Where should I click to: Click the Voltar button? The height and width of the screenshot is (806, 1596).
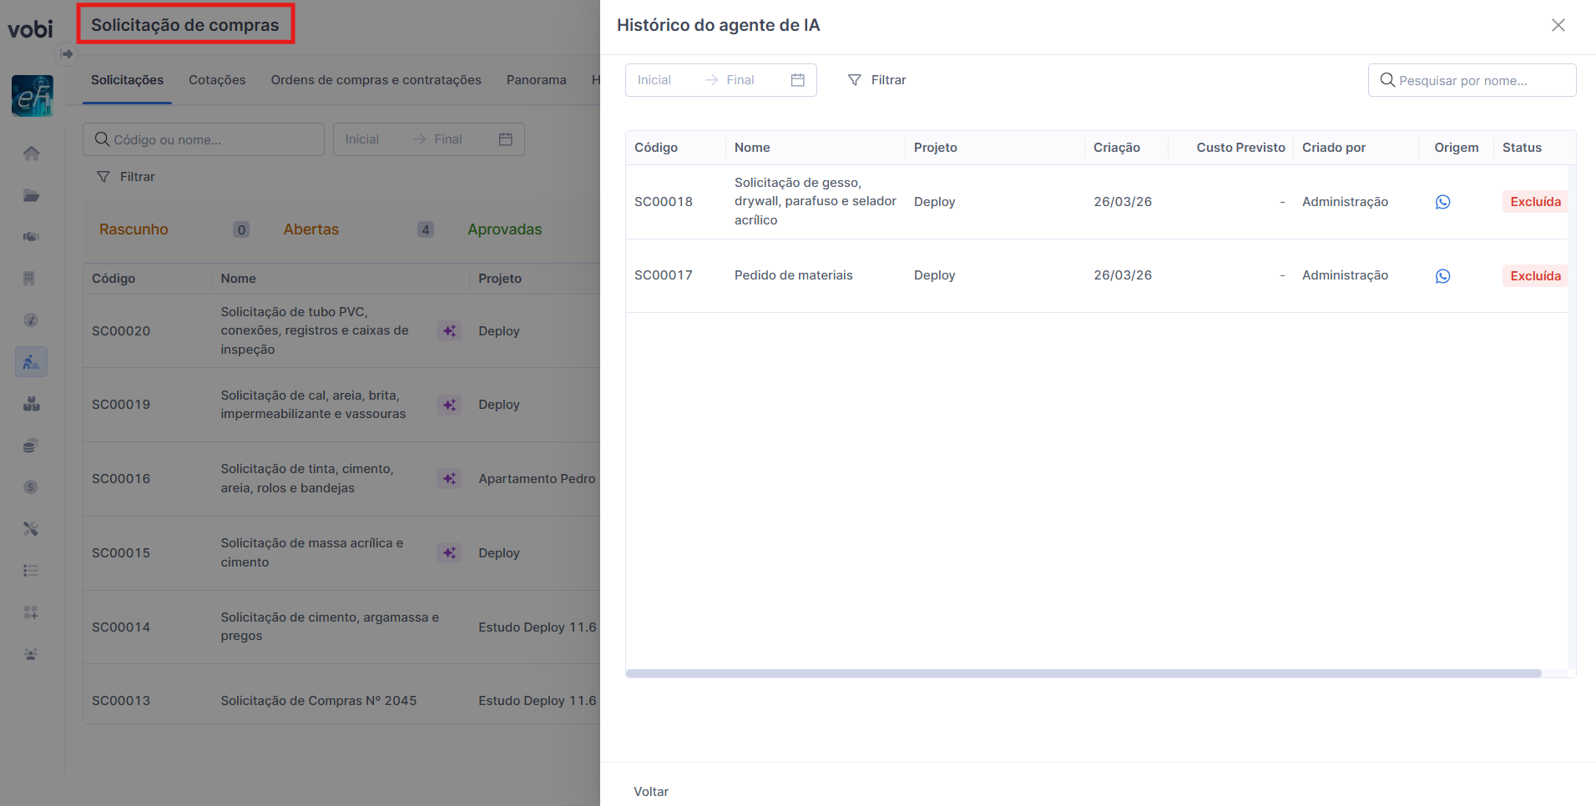[x=651, y=792]
